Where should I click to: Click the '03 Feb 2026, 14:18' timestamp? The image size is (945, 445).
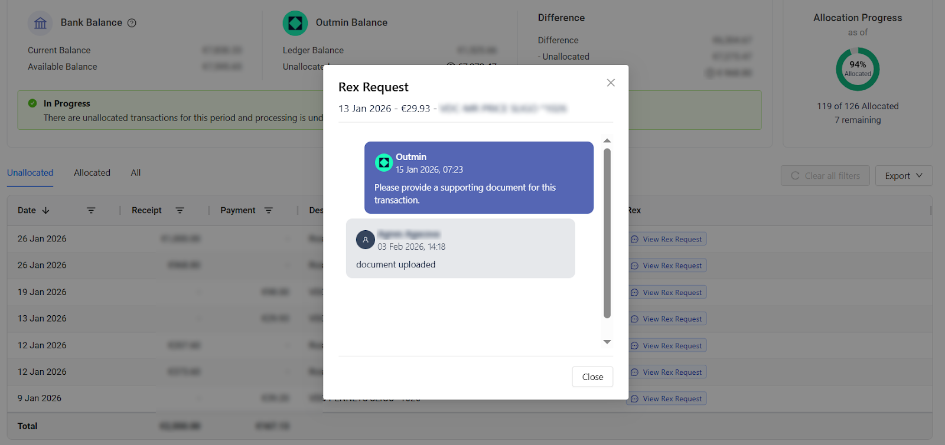412,247
